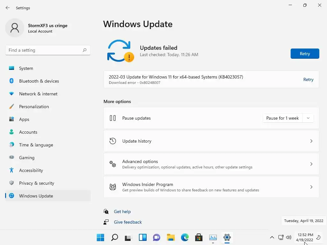Open Task View on the taskbar

128,237
